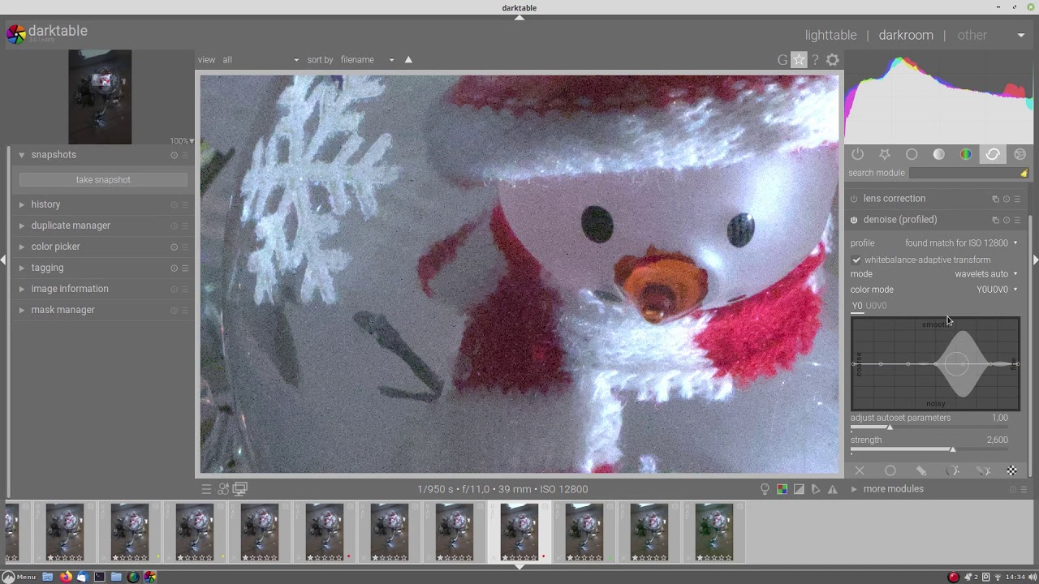Click in the search module input field
The width and height of the screenshot is (1039, 584).
click(963, 173)
